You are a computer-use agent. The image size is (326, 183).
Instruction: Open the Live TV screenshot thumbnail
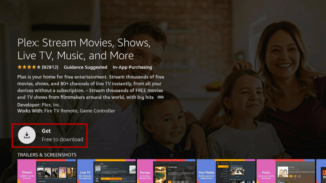tap(106, 171)
